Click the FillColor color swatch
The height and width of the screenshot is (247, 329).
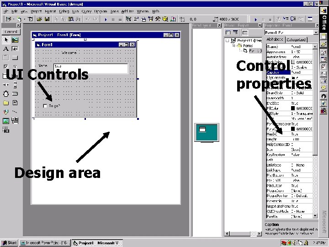[293, 108]
